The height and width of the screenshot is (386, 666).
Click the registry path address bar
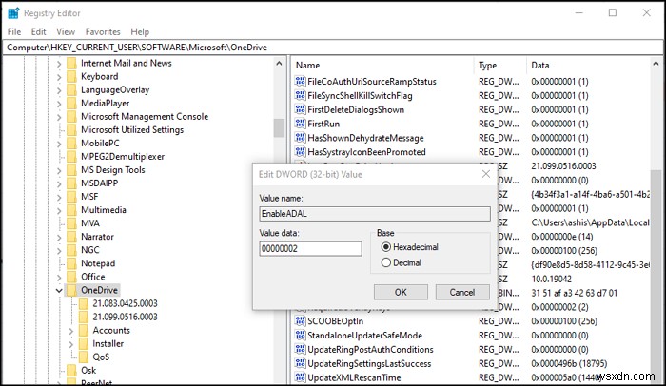click(333, 48)
